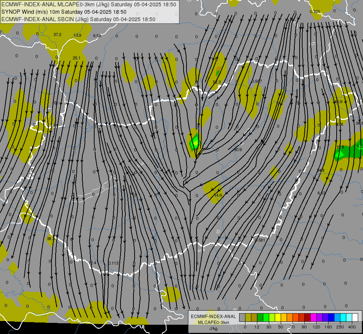Pick the dark red legend swatch
The height and width of the screenshot is (334, 363).
coord(308,317)
